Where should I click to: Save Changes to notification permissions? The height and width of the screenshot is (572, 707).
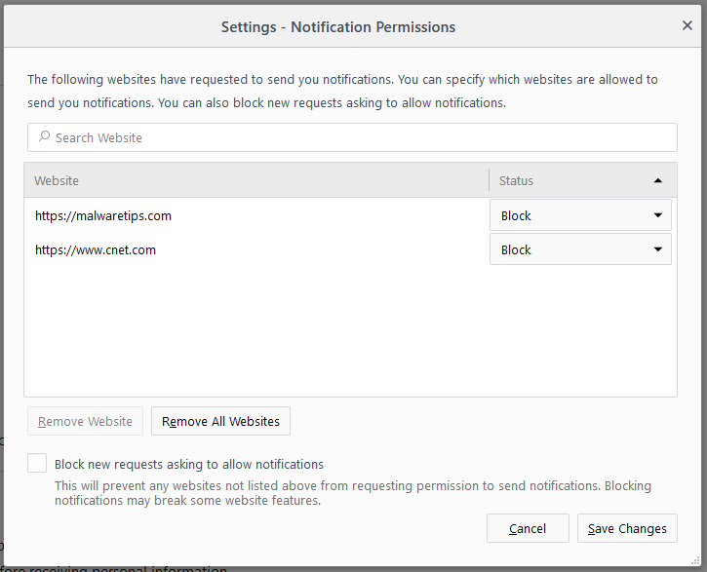pyautogui.click(x=628, y=528)
